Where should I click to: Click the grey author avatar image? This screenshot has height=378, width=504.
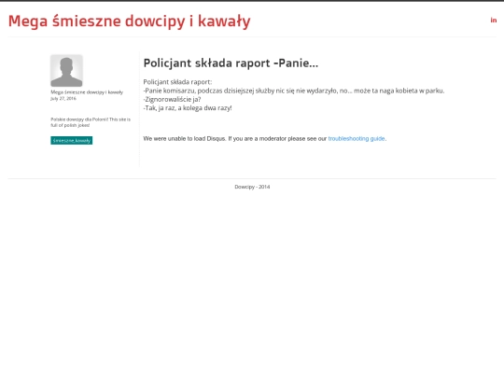click(66, 71)
